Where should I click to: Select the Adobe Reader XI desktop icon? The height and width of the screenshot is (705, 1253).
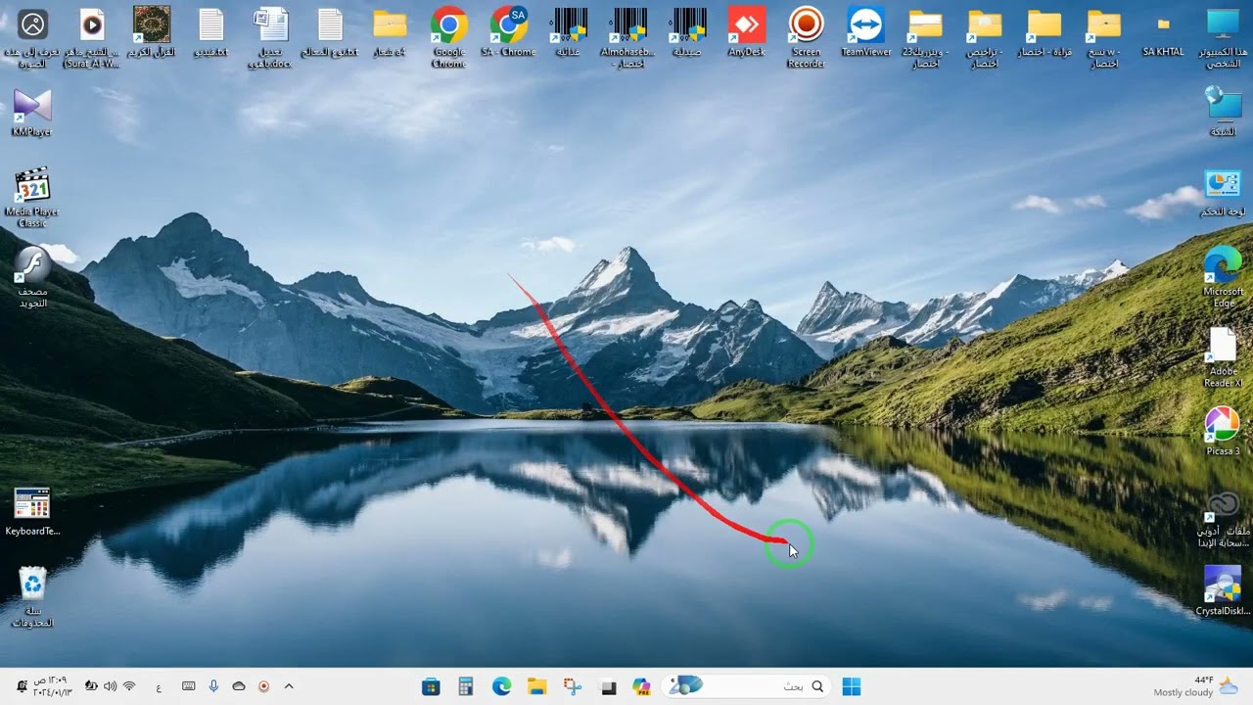tap(1223, 358)
